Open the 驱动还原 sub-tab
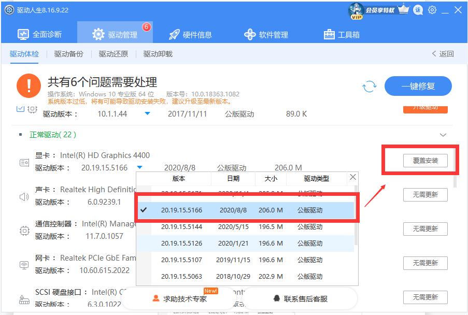The height and width of the screenshot is (315, 468). [113, 54]
